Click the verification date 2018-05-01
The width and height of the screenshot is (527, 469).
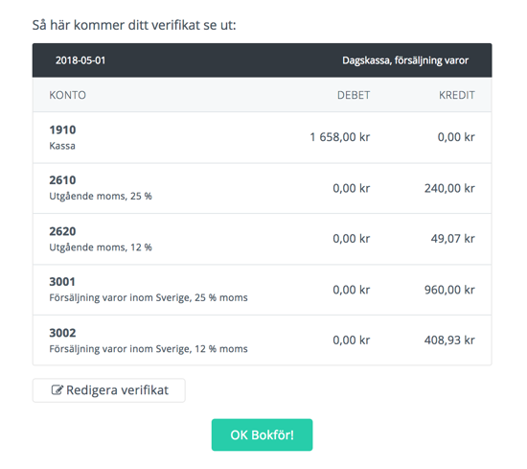80,60
